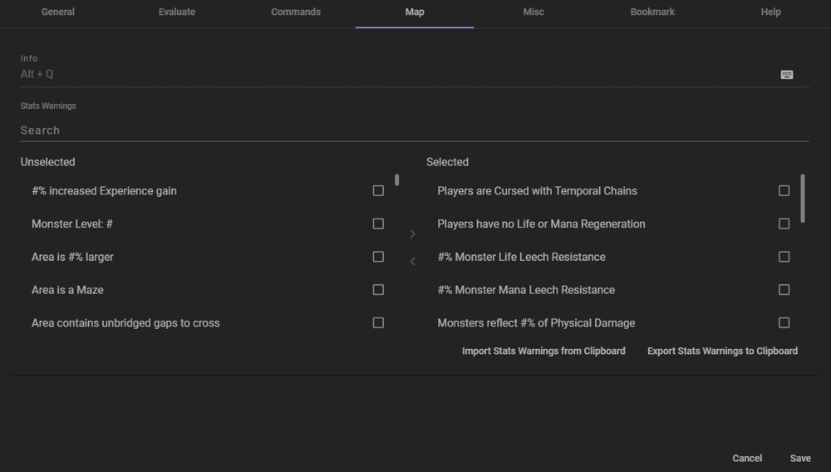
Task: Toggle the 'Monster Level: #' checkbox
Action: pos(378,224)
